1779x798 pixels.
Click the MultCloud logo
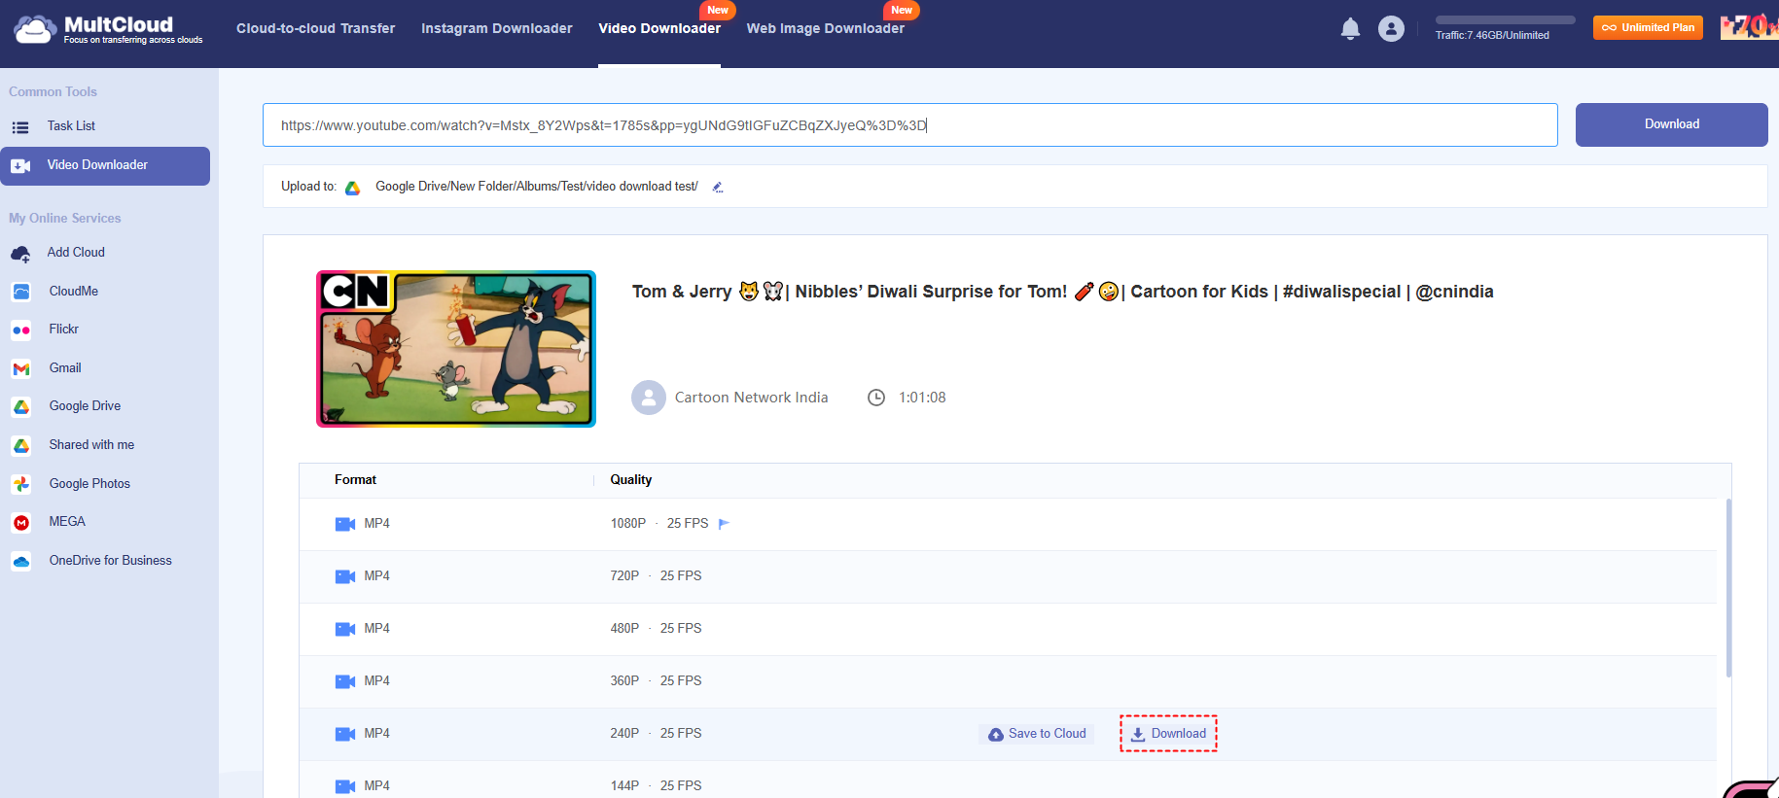point(109,29)
